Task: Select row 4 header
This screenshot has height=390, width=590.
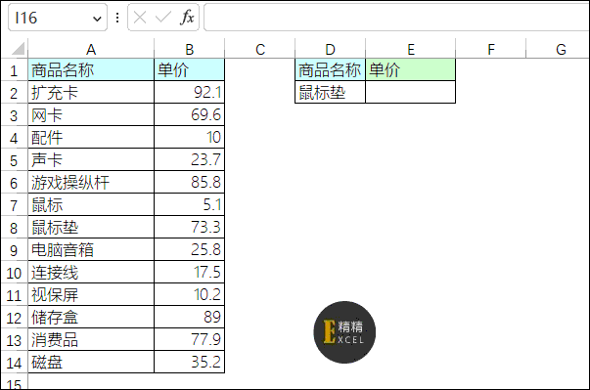Action: coord(14,138)
